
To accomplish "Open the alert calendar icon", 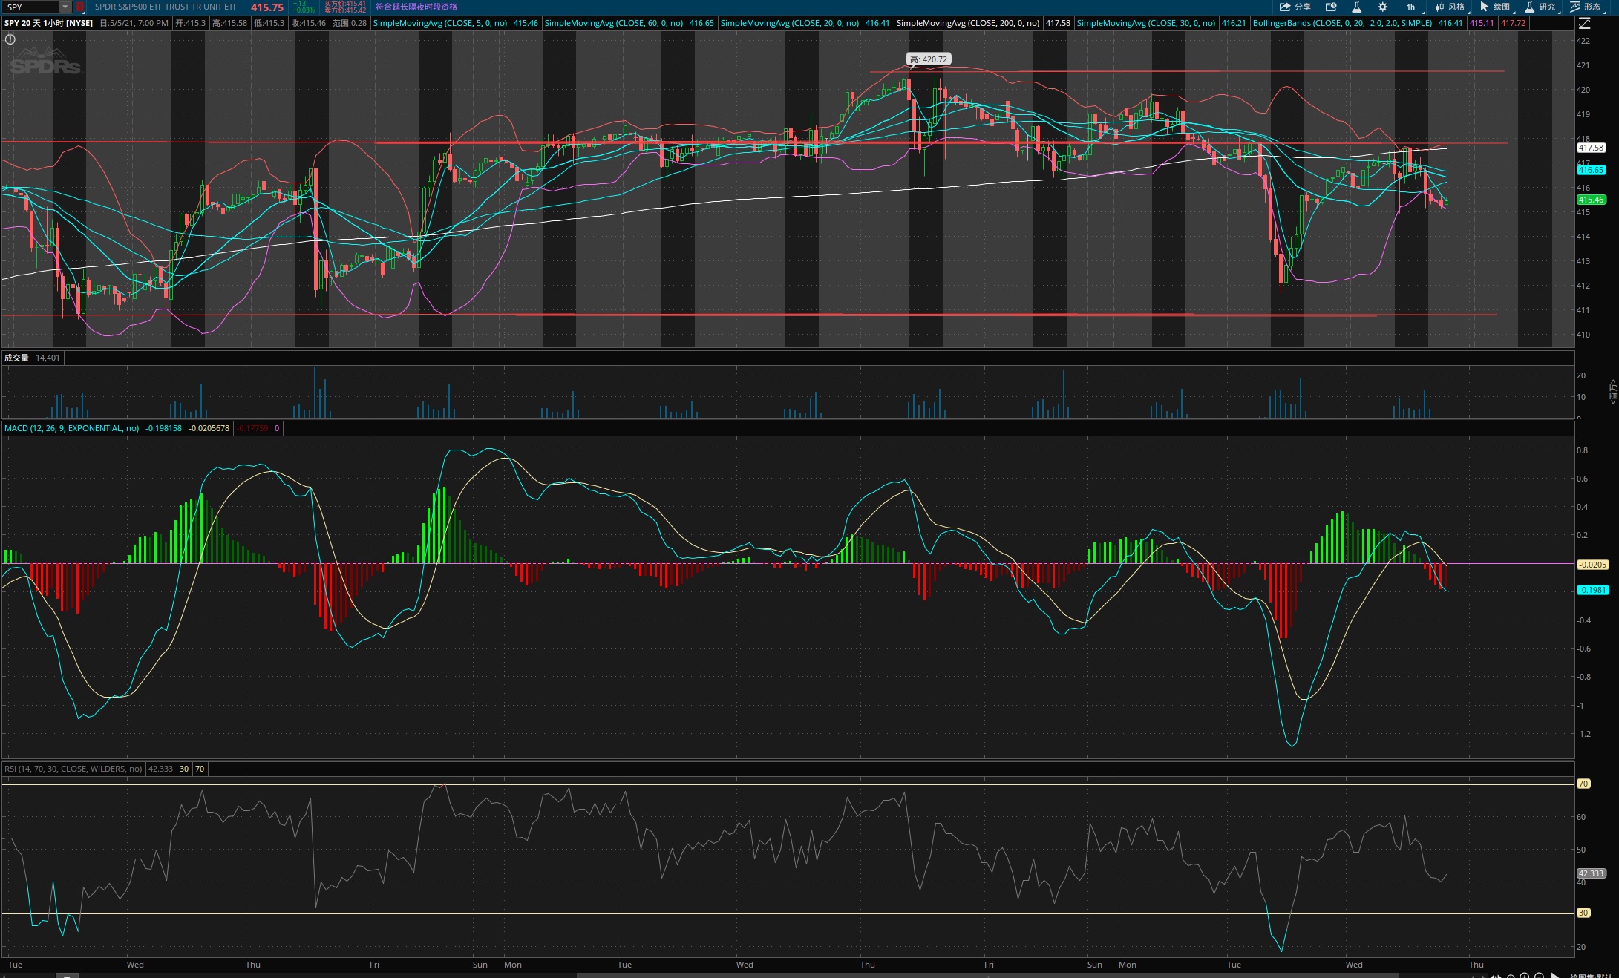I will tap(1331, 7).
